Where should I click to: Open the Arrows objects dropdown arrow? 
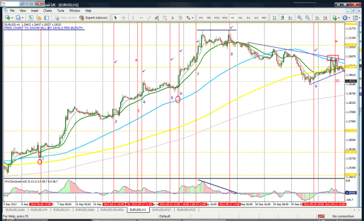[192, 17]
